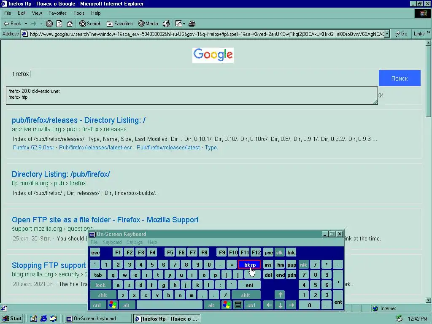Go to the Home page icon

coord(70,24)
